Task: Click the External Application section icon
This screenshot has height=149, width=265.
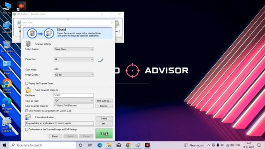Action: click(28, 117)
